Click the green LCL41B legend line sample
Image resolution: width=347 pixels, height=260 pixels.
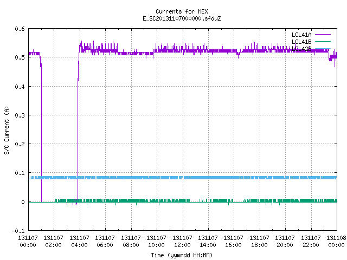tap(323, 41)
